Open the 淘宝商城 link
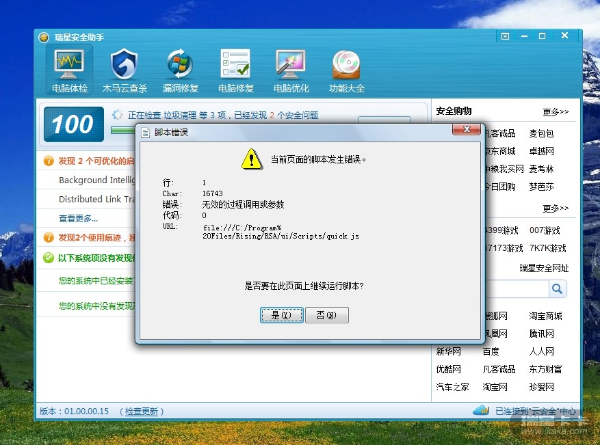Image resolution: width=600 pixels, height=445 pixels. [x=546, y=316]
